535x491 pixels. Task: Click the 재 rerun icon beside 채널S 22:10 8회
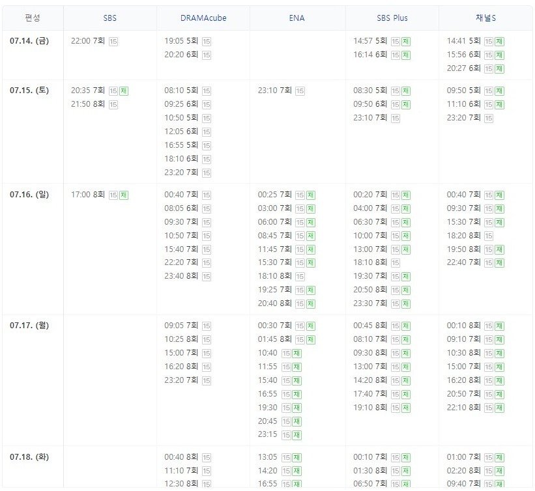pyautogui.click(x=500, y=408)
